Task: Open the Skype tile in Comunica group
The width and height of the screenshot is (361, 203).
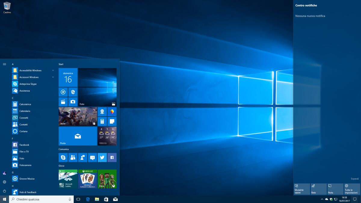Action: point(63,157)
